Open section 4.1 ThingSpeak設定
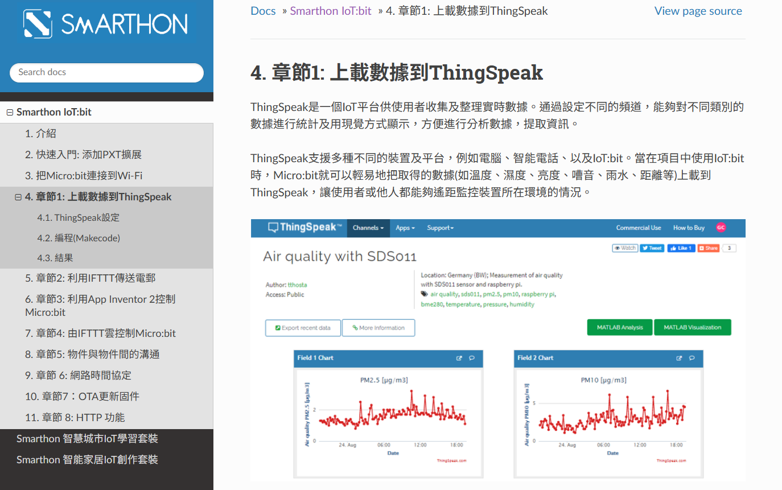This screenshot has height=490, width=782. point(79,217)
